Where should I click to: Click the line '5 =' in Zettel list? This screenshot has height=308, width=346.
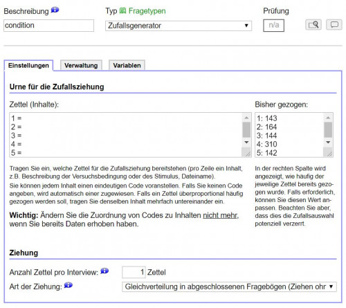coord(17,153)
